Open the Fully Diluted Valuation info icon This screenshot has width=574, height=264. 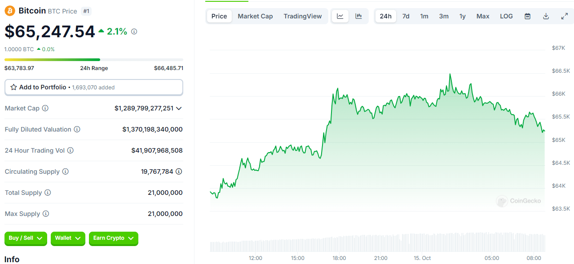(x=77, y=129)
